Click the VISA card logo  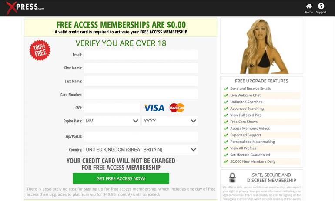point(154,108)
